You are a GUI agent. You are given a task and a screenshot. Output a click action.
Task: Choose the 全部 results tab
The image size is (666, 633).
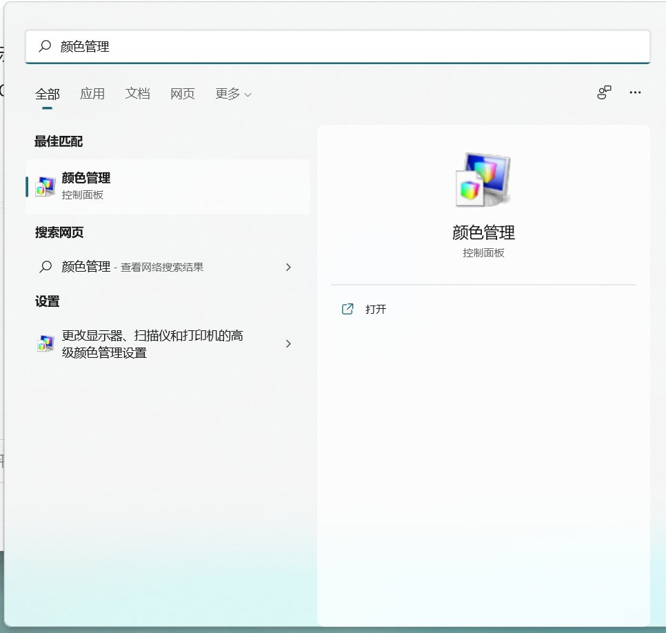coord(46,94)
